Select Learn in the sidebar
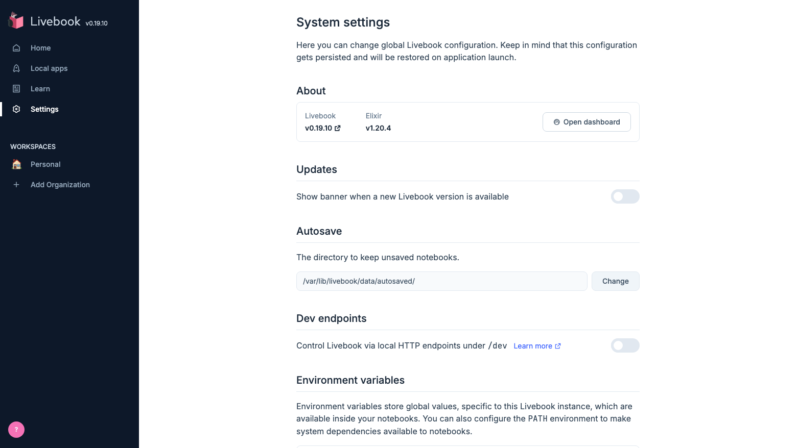This screenshot has width=797, height=448. (x=40, y=89)
